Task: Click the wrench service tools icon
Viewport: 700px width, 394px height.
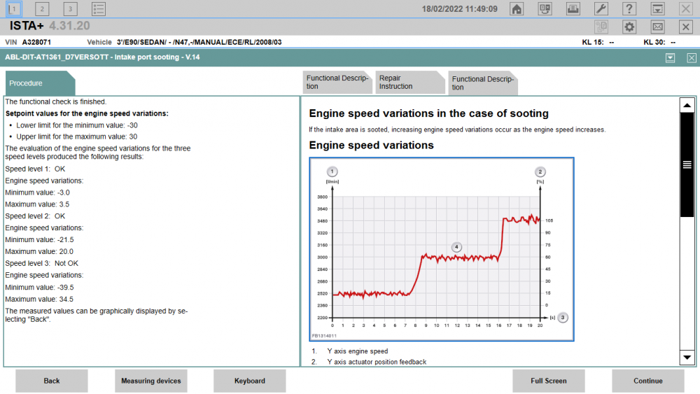Action: pos(601,9)
